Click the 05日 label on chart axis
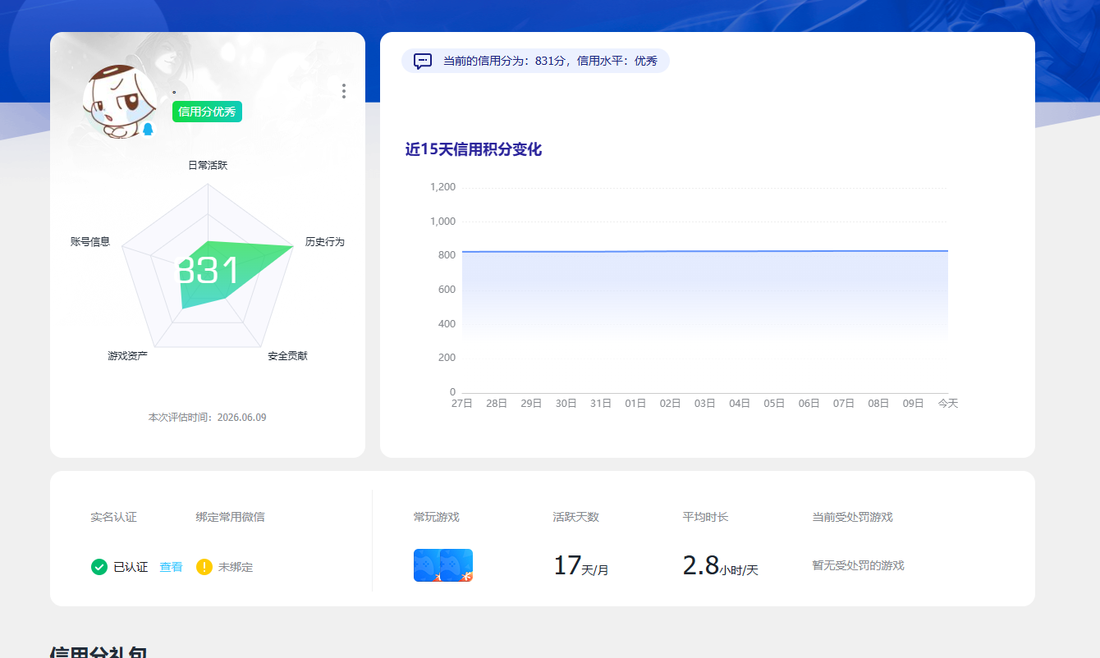The width and height of the screenshot is (1100, 658). pyautogui.click(x=774, y=404)
